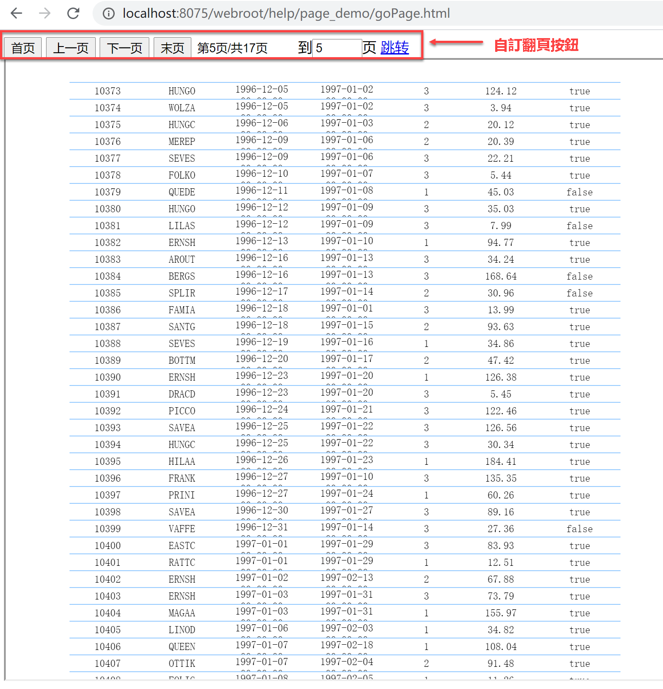
Task: Click freight value 7.99
Action: pyautogui.click(x=501, y=226)
